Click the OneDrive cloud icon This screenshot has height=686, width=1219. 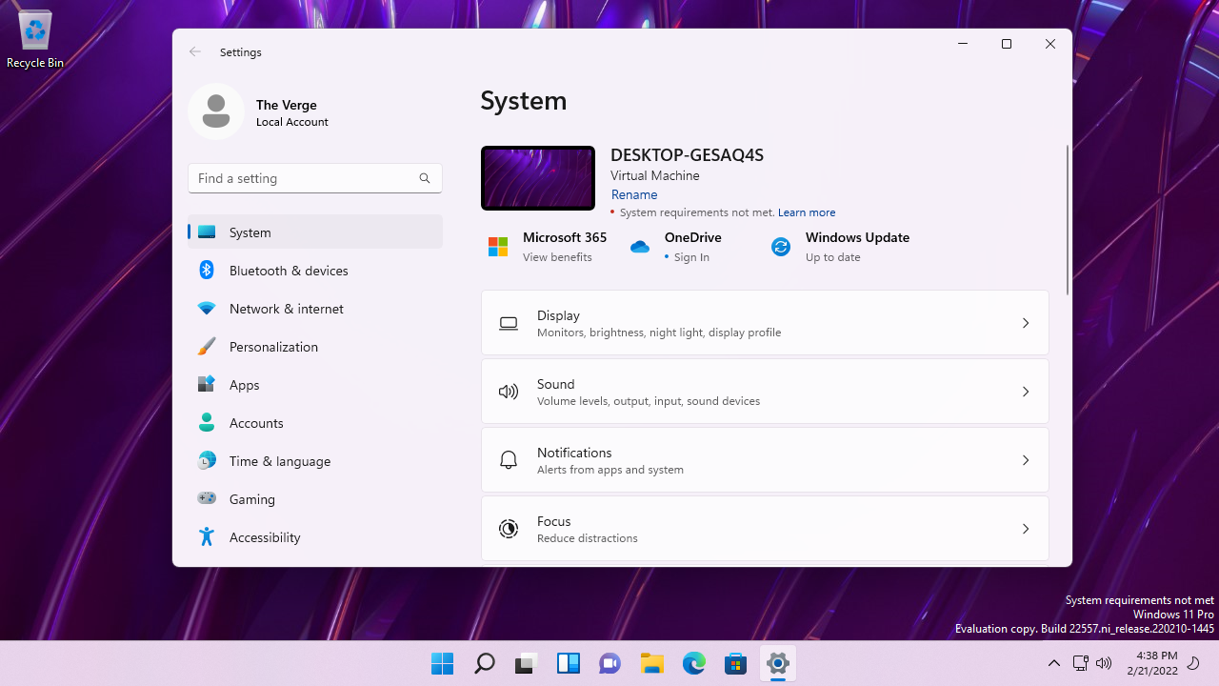[639, 246]
